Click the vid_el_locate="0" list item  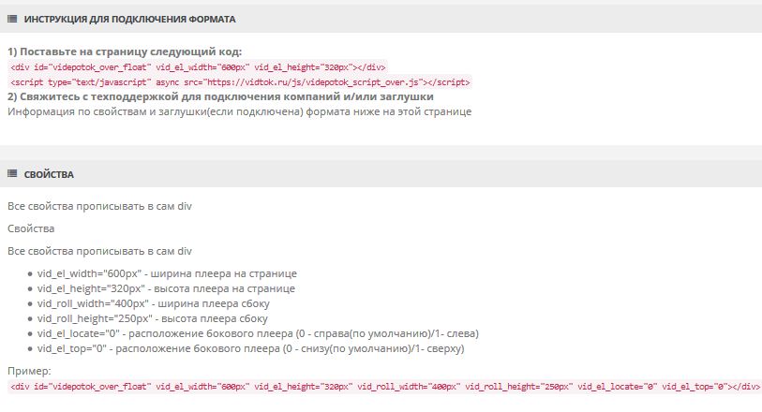tap(258, 334)
